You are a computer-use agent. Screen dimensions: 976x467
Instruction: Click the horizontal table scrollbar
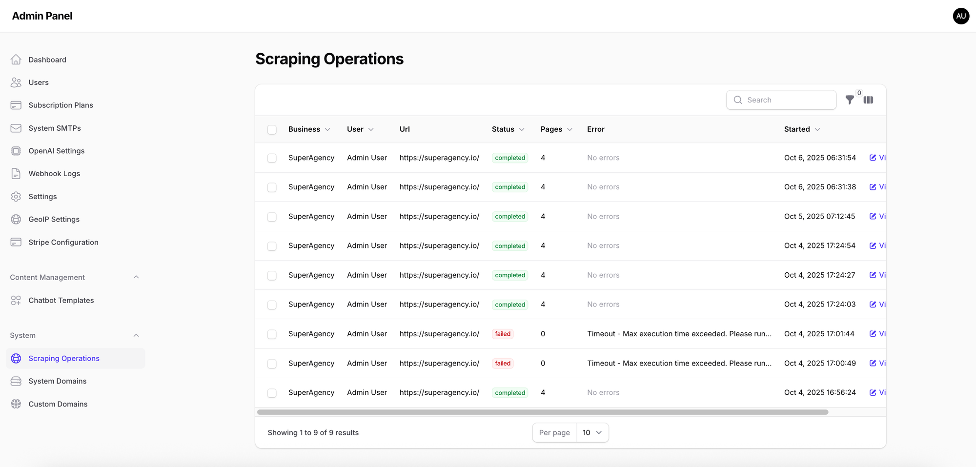point(542,412)
